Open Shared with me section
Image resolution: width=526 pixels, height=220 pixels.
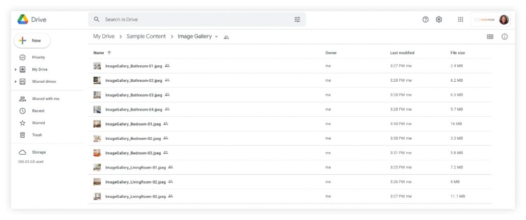coord(45,99)
